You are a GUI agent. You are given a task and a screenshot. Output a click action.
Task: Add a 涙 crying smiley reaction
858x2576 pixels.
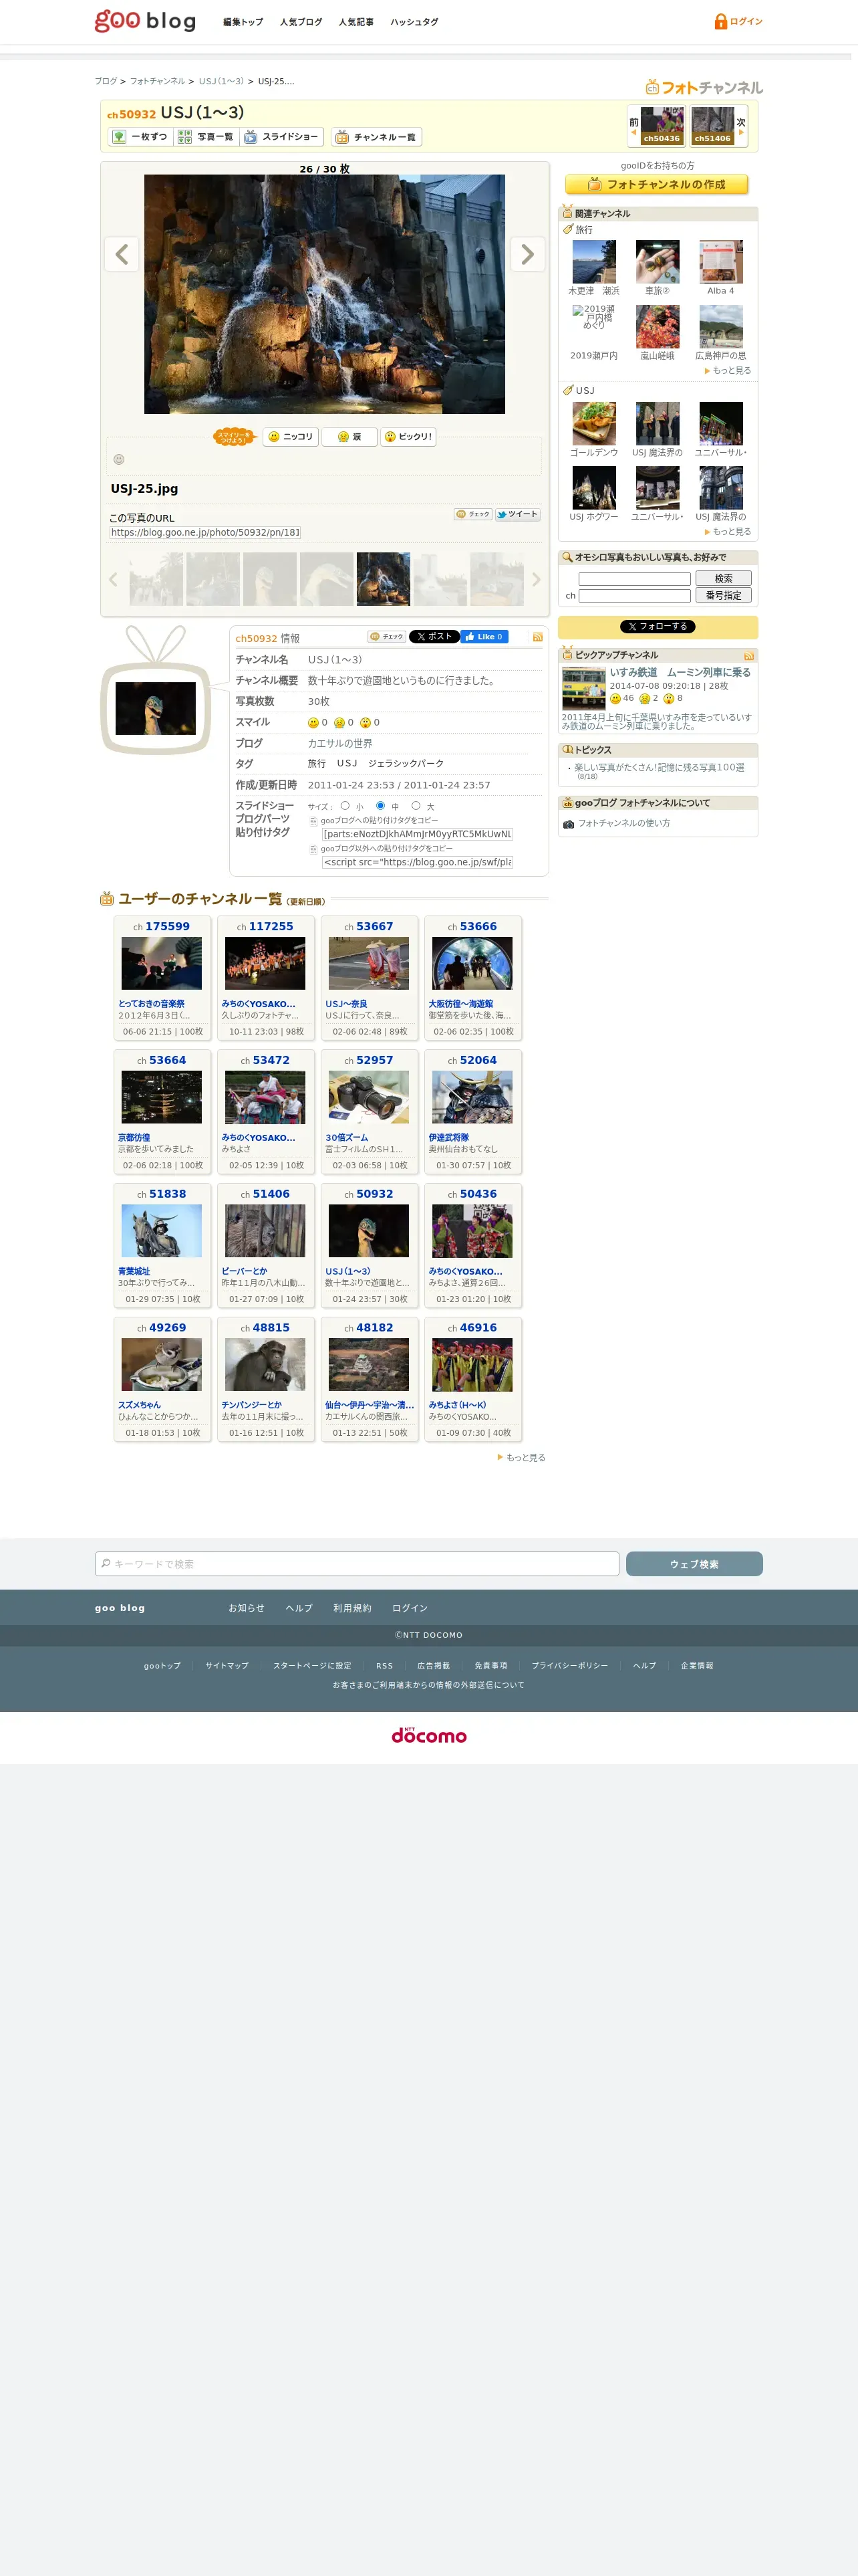pos(349,437)
